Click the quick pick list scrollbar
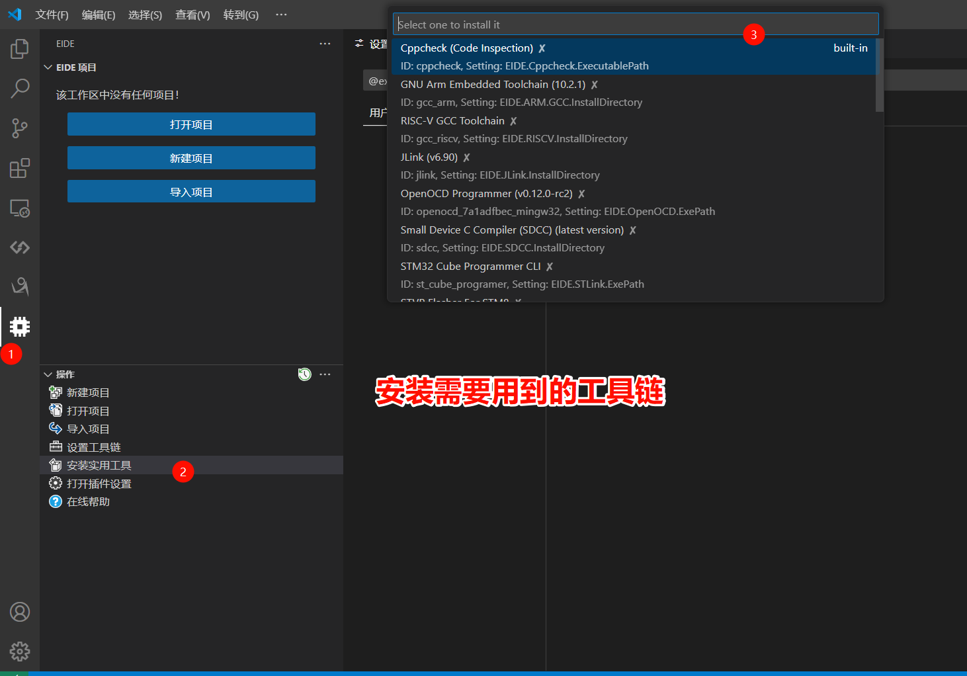The width and height of the screenshot is (967, 676). coord(880,75)
